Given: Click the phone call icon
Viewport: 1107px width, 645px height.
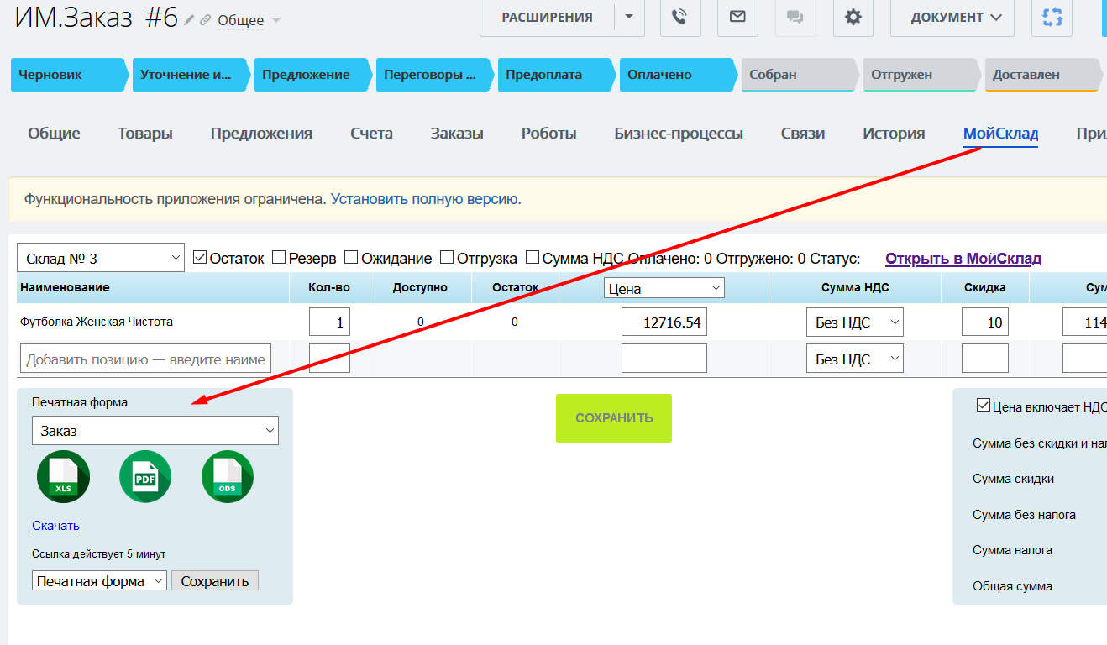Looking at the screenshot, I should click(x=680, y=17).
